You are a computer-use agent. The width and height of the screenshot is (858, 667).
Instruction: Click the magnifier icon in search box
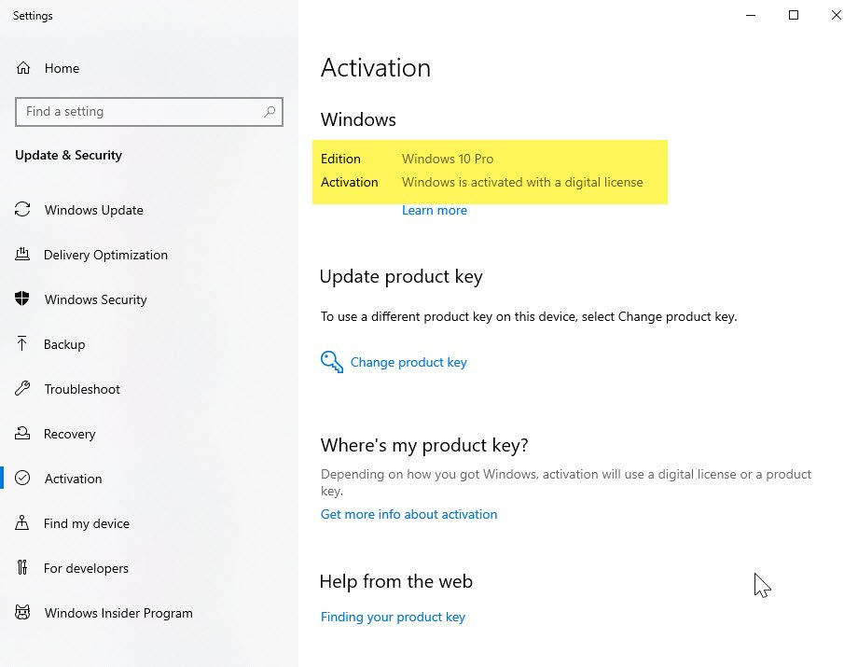(x=270, y=112)
